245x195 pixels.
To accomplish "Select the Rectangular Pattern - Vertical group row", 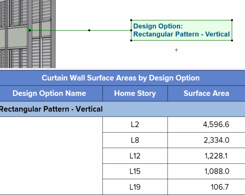I will (51, 109).
